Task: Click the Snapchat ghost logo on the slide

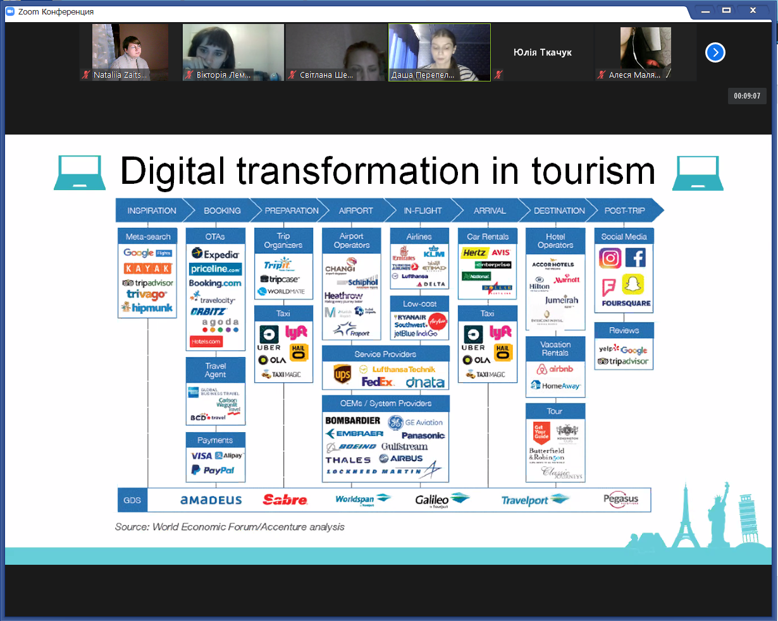Action: point(633,284)
